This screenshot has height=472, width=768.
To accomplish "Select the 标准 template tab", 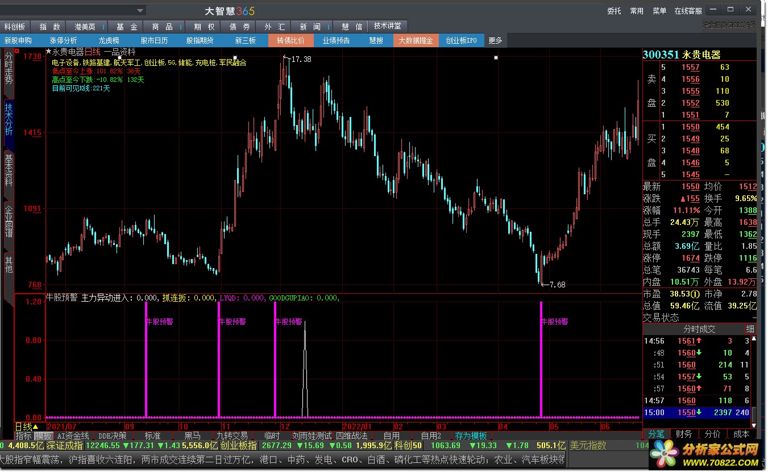I will (x=152, y=436).
